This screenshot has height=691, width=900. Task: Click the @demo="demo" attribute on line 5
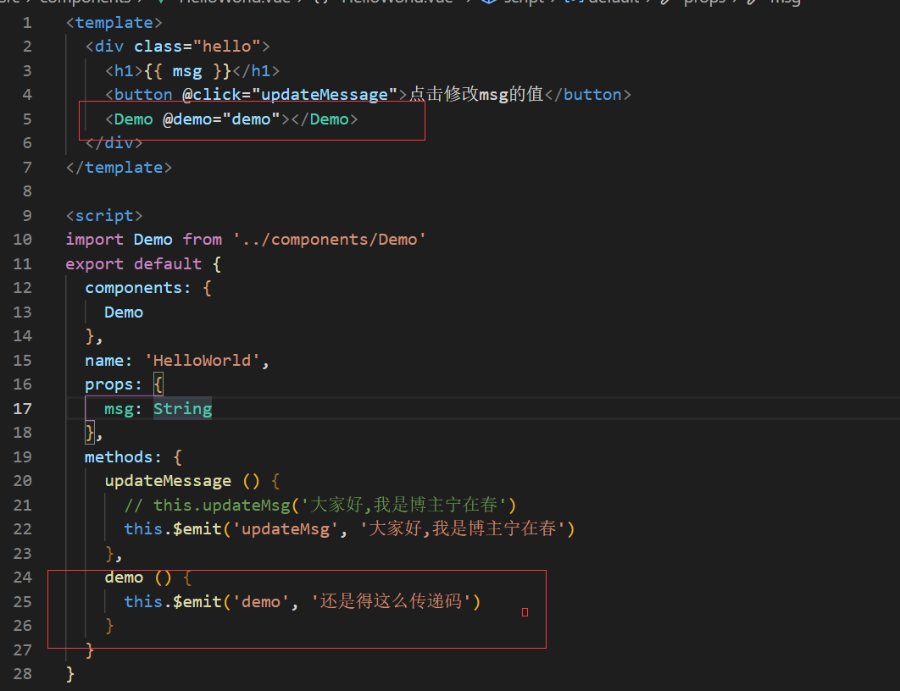tap(221, 119)
